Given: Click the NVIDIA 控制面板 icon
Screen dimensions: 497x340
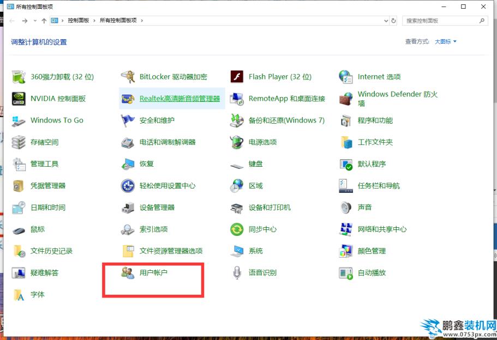Looking at the screenshot, I should pyautogui.click(x=19, y=99).
